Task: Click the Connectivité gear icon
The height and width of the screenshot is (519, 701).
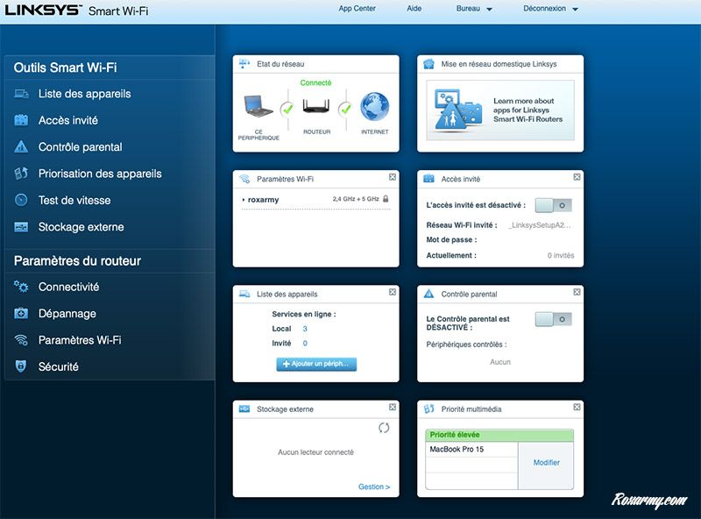Action: coord(21,287)
